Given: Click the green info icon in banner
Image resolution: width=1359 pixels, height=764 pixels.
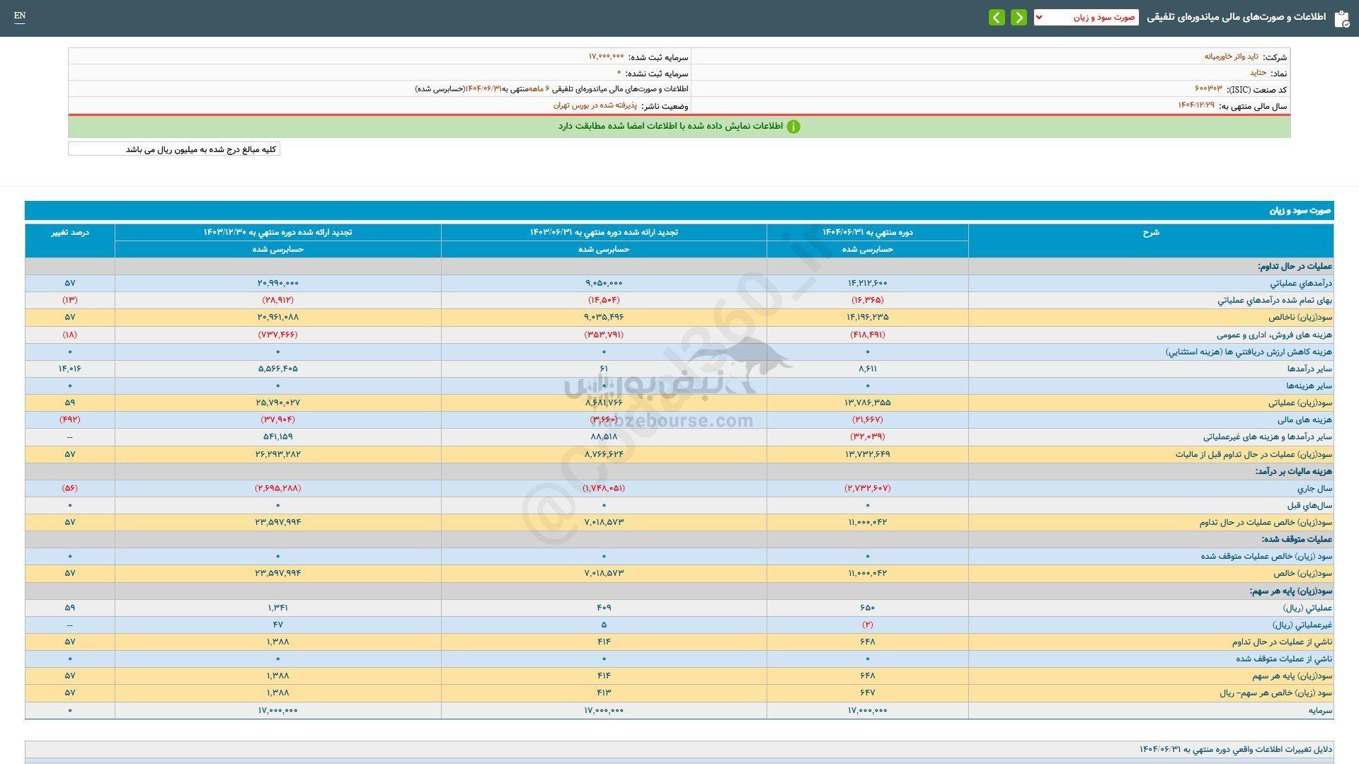Looking at the screenshot, I should click(x=793, y=127).
